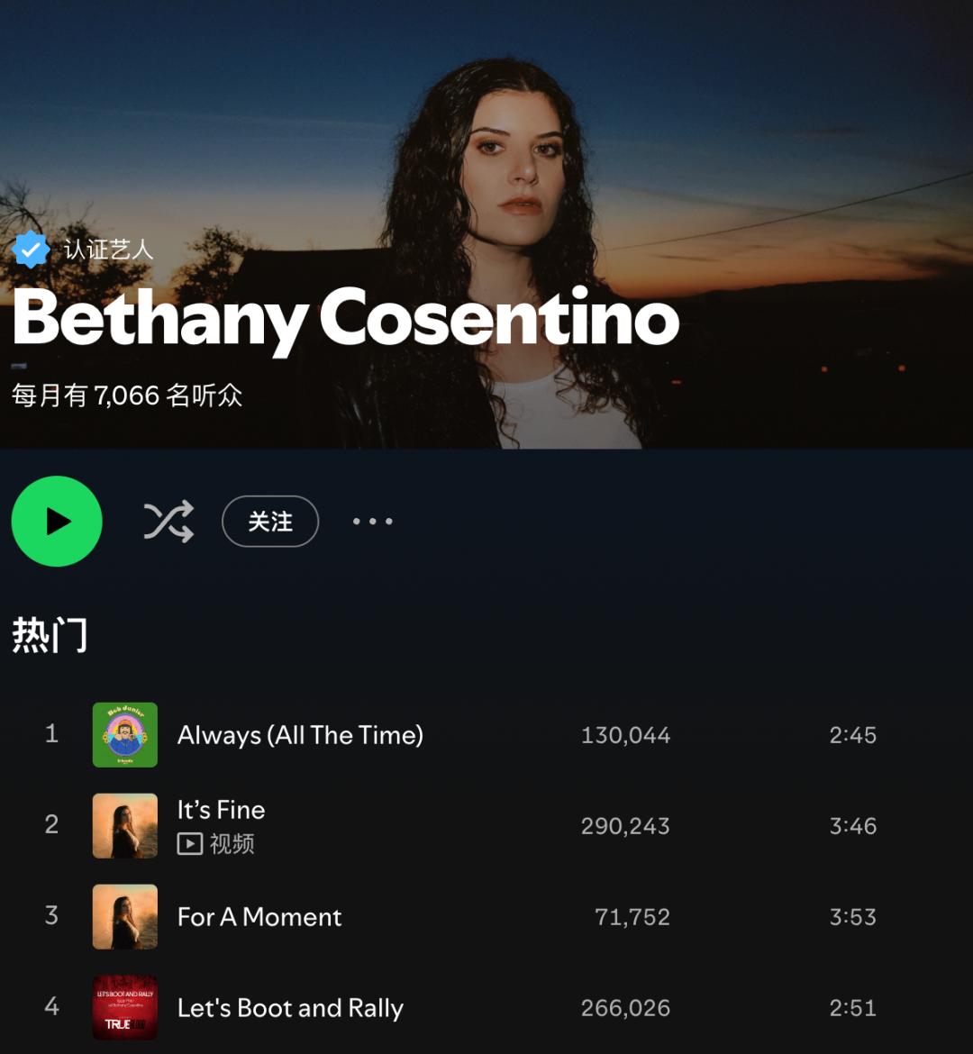Click the 热门 popular section heading
The image size is (973, 1054).
point(50,634)
